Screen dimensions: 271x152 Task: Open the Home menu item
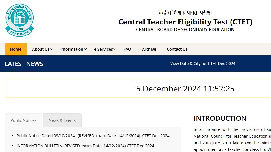coord(16,49)
